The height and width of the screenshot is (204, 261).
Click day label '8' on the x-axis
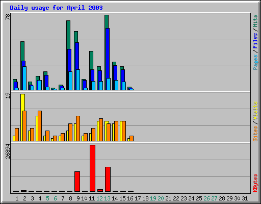tap(70, 198)
